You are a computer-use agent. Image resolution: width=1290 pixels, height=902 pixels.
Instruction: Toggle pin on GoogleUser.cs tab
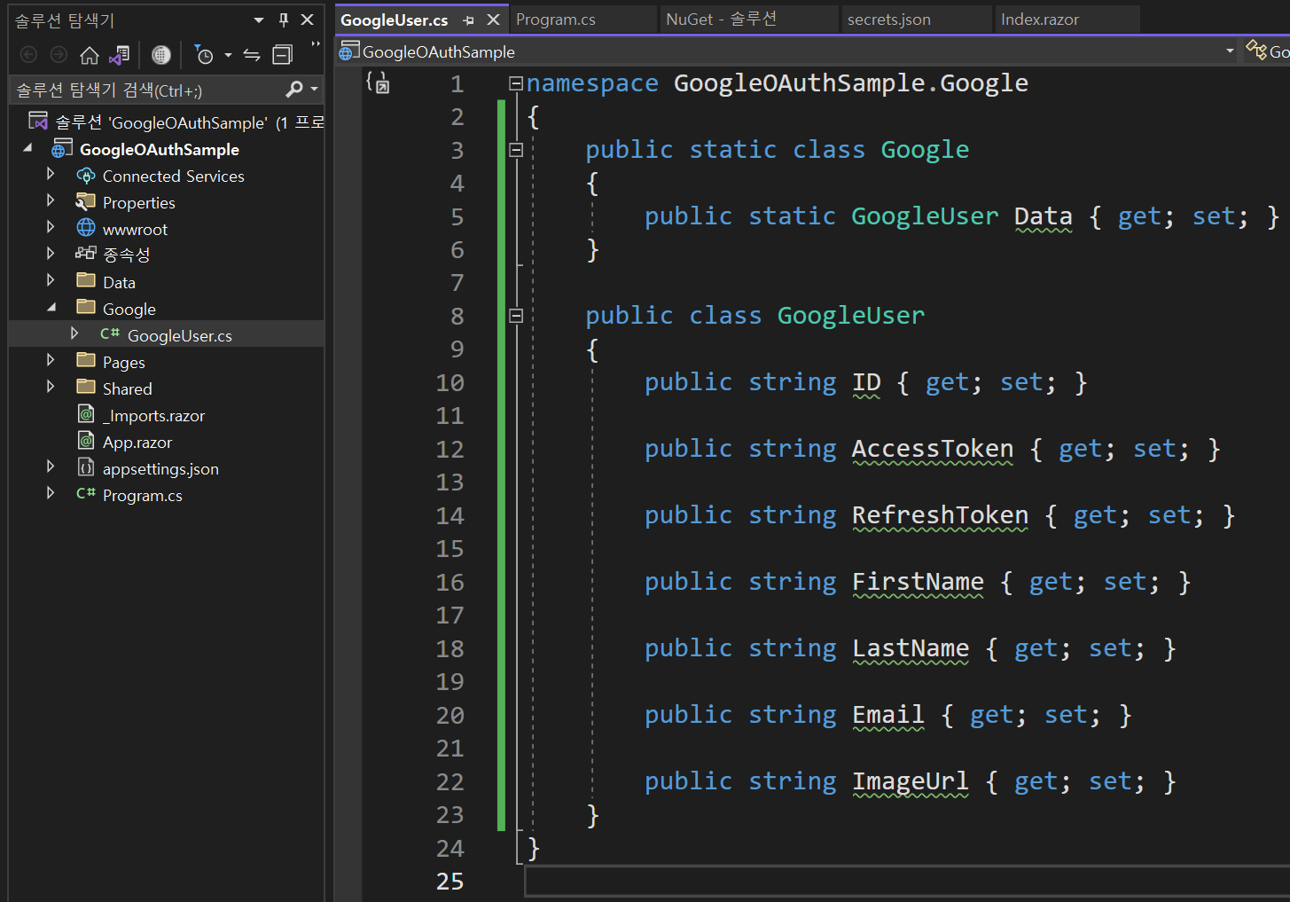pos(469,20)
